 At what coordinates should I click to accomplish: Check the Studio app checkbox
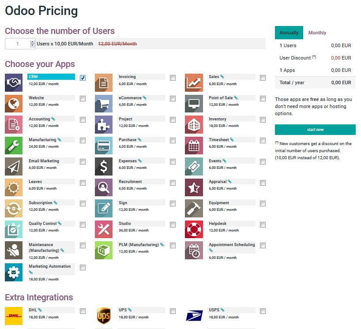pos(173,224)
